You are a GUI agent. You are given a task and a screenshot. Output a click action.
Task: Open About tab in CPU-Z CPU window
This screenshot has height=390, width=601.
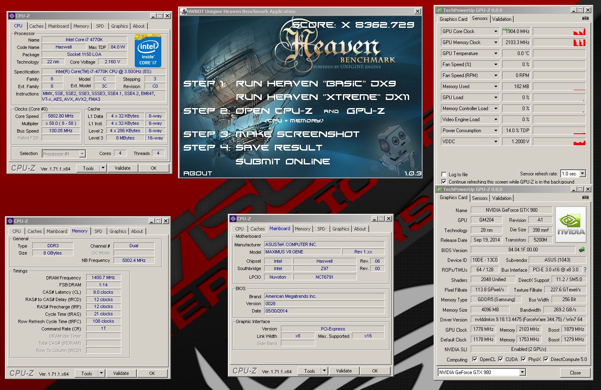coord(139,26)
